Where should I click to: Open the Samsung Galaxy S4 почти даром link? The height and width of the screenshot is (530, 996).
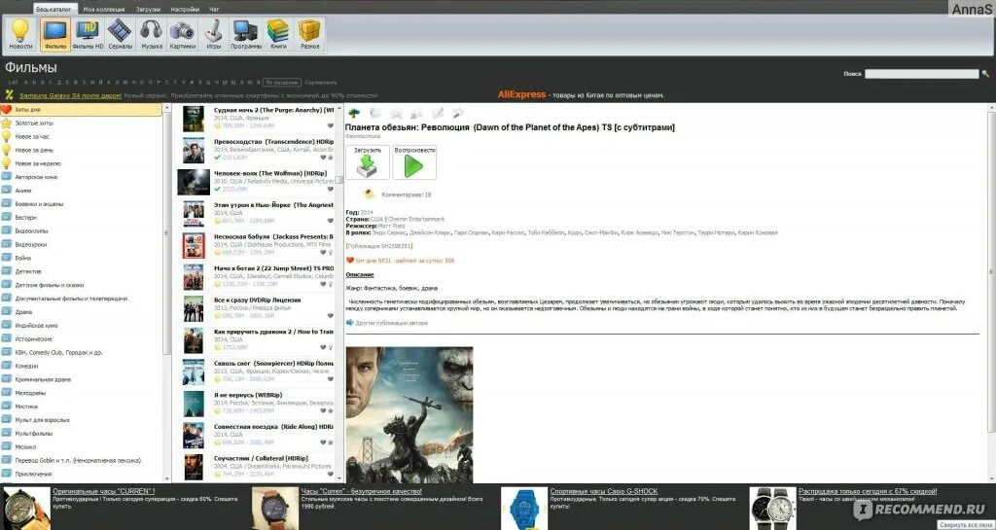click(x=70, y=95)
